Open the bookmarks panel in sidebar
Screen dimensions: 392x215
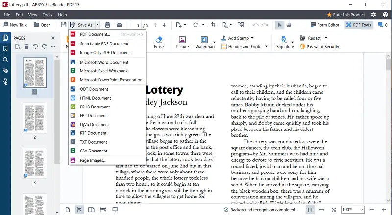point(5,48)
